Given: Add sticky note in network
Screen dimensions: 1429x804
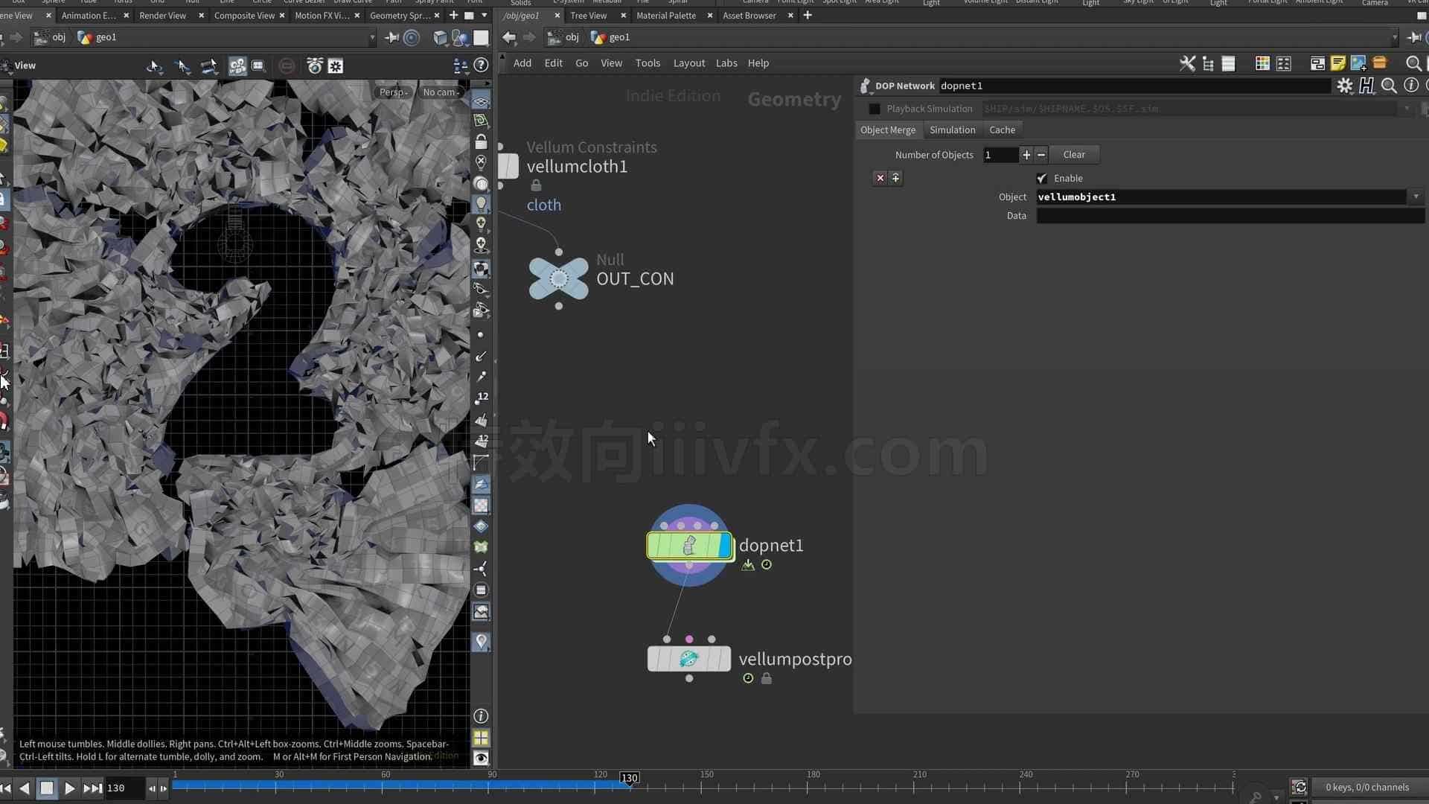Looking at the screenshot, I should click(x=1337, y=63).
